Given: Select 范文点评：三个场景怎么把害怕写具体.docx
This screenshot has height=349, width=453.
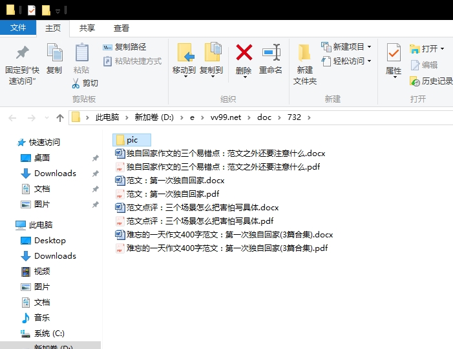Looking at the screenshot, I should pos(197,207).
